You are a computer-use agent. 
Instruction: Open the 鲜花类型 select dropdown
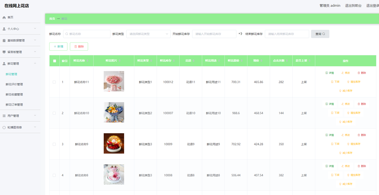(x=149, y=34)
